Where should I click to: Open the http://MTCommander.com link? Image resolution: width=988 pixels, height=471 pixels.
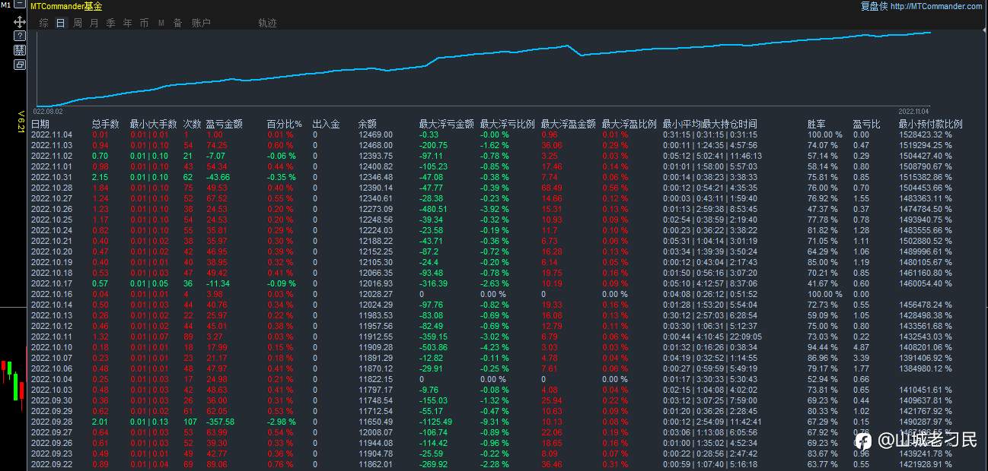pos(935,6)
